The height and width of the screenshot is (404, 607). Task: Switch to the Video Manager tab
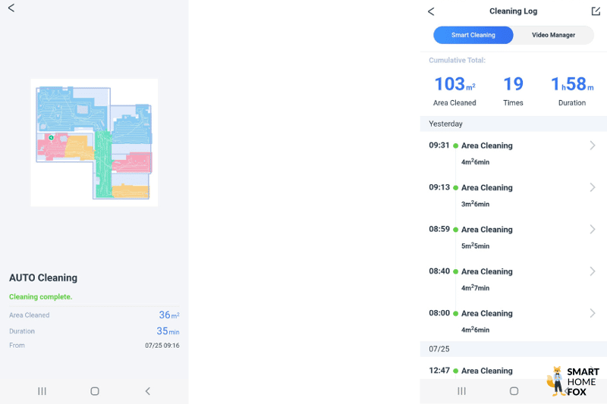pyautogui.click(x=553, y=35)
